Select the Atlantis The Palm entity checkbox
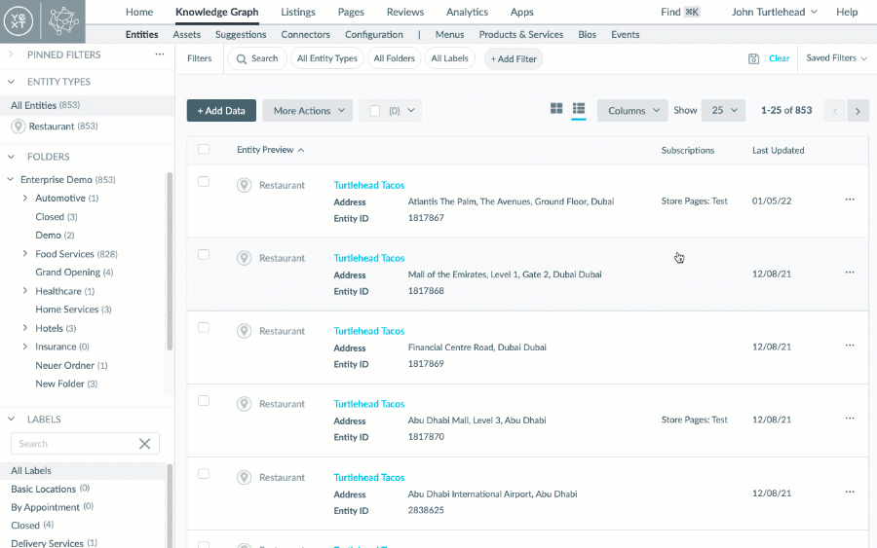 204,182
